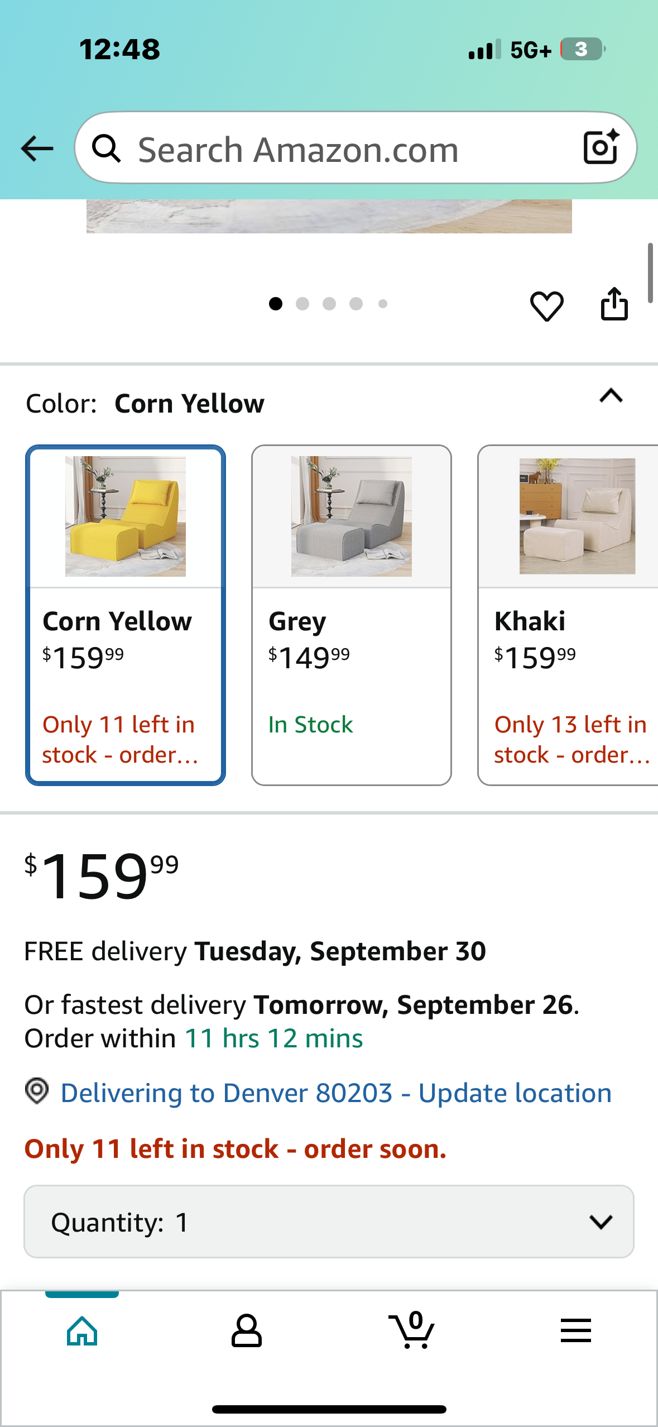Screen dimensions: 658x1427
Task: Open the shopping cart icon
Action: 412,1331
